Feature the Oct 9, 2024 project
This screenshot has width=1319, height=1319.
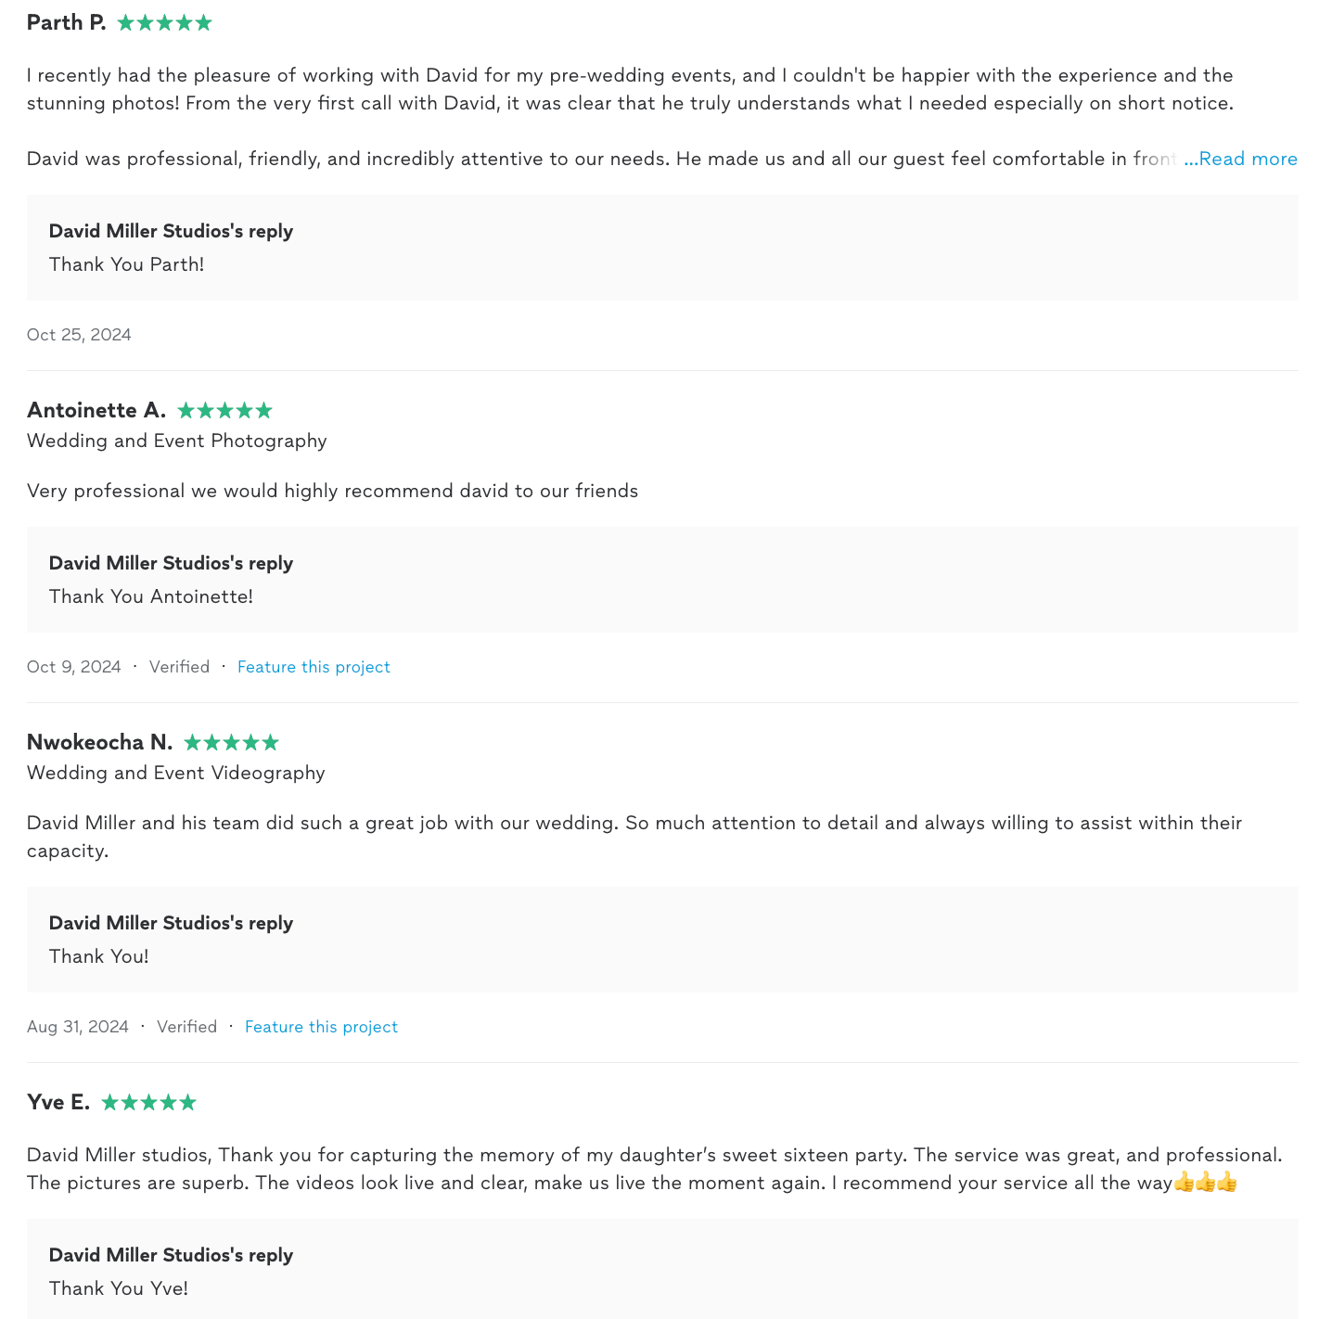click(x=314, y=667)
